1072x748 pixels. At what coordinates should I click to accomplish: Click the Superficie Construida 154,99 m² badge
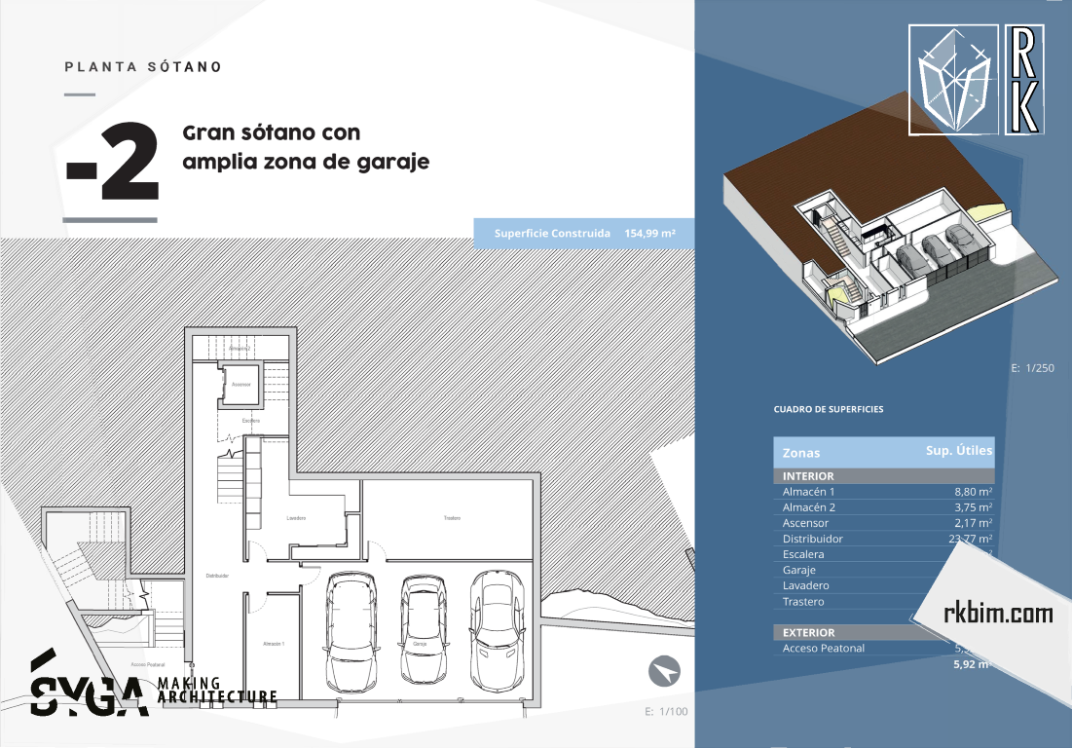[x=584, y=234]
